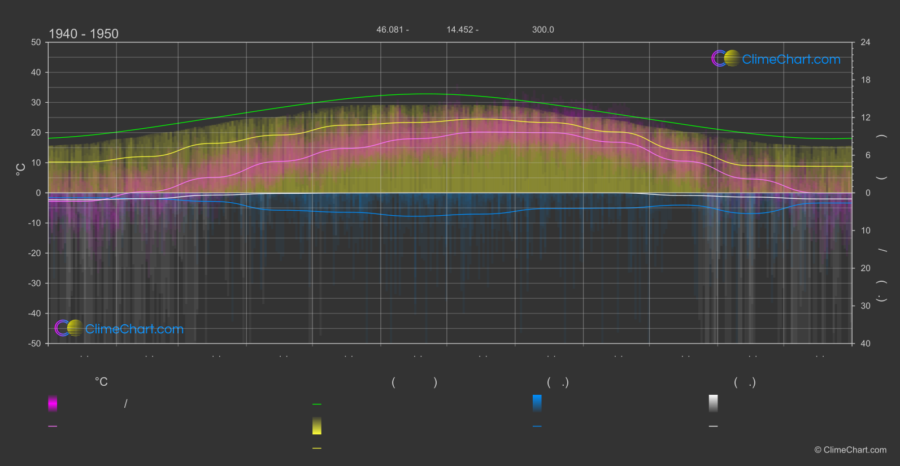
Task: Click the -20 tick on temperature axis
Action: click(35, 253)
